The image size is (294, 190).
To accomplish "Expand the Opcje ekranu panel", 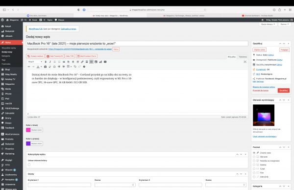I will pyautogui.click(x=268, y=24).
